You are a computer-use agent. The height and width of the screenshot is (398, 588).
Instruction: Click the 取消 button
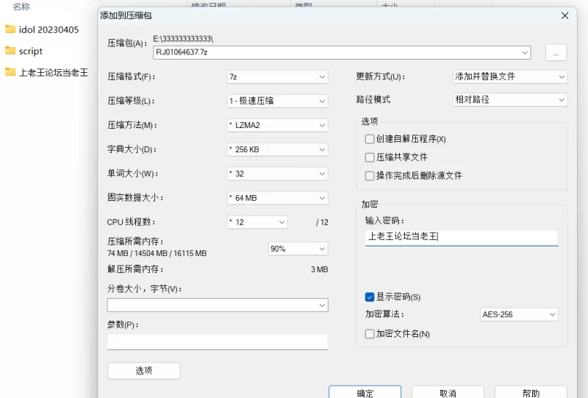448,393
